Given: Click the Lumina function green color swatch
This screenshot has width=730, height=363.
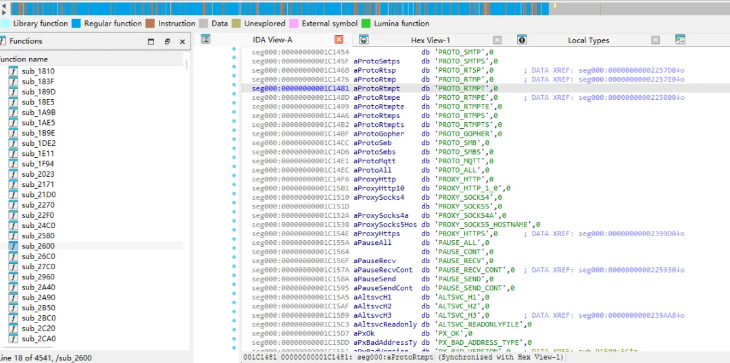Looking at the screenshot, I should [x=366, y=23].
